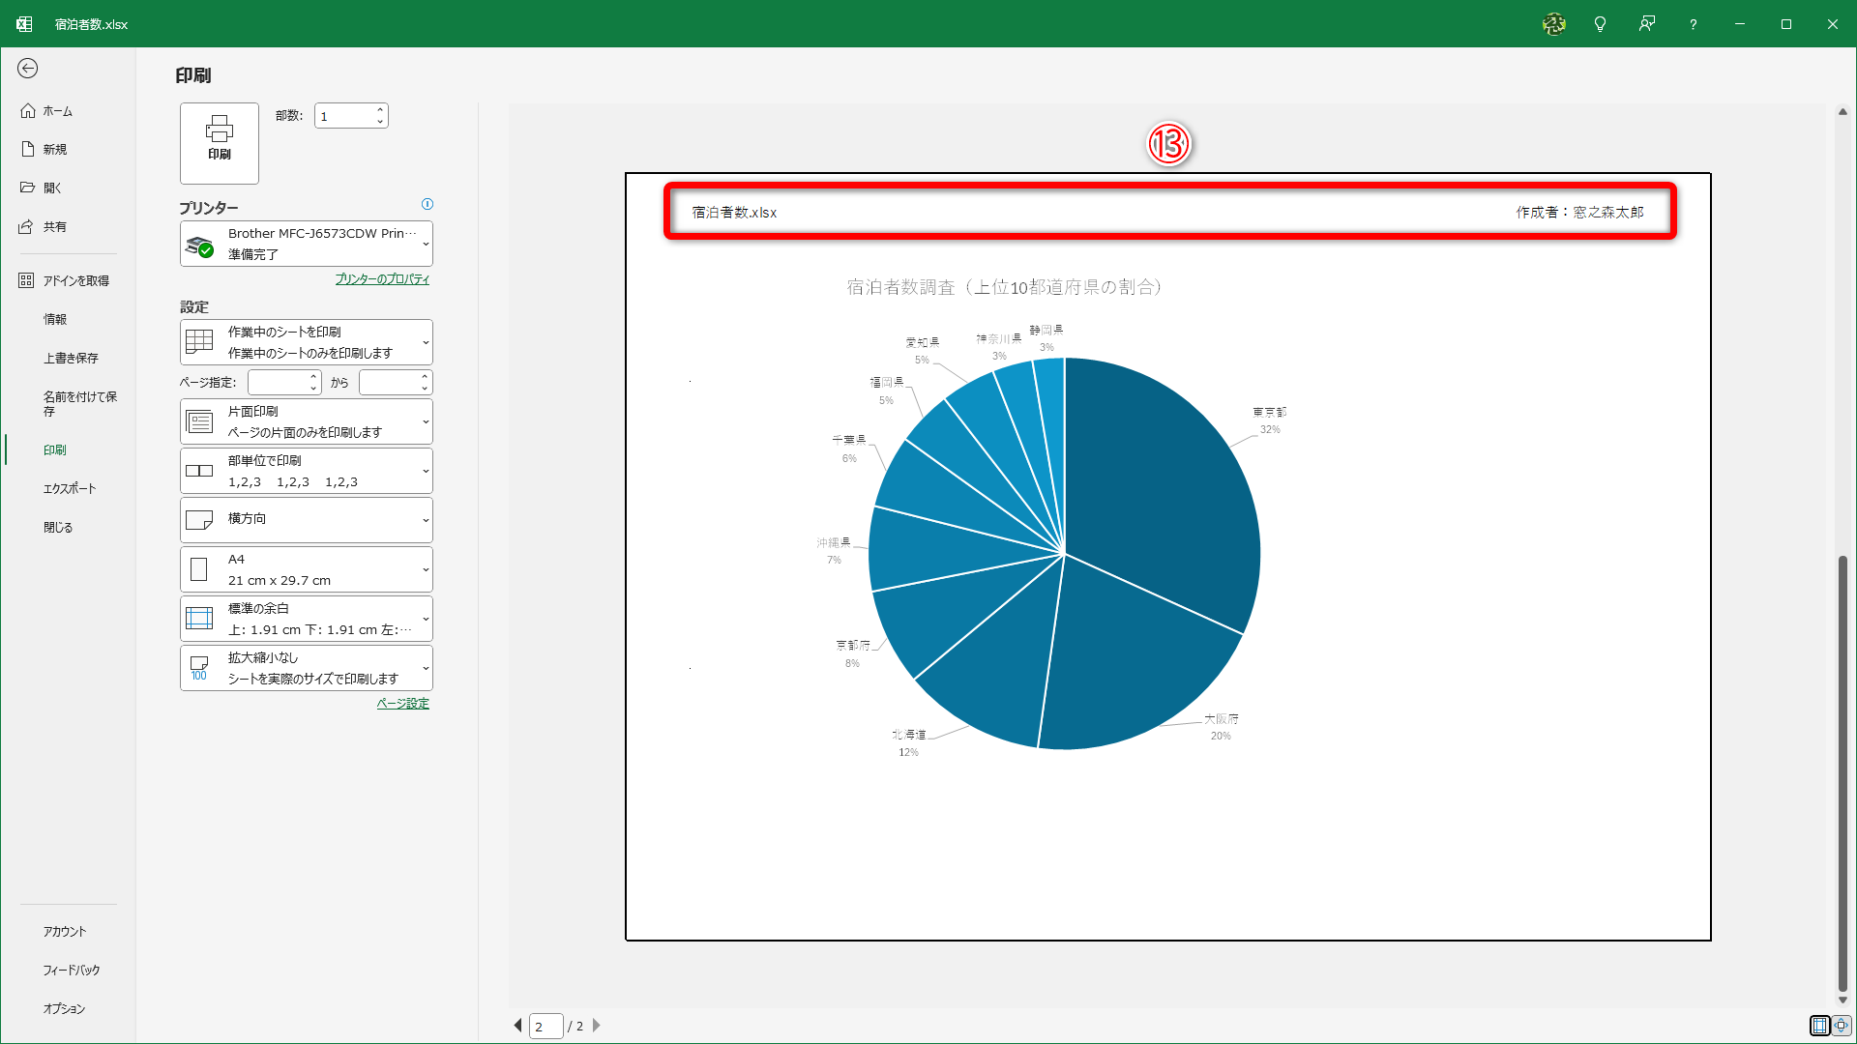
Task: Click printer info icon next to プリンター
Action: (427, 204)
